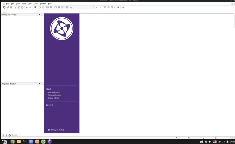
Task: Click the Build and Run icon
Action: coord(123,7)
